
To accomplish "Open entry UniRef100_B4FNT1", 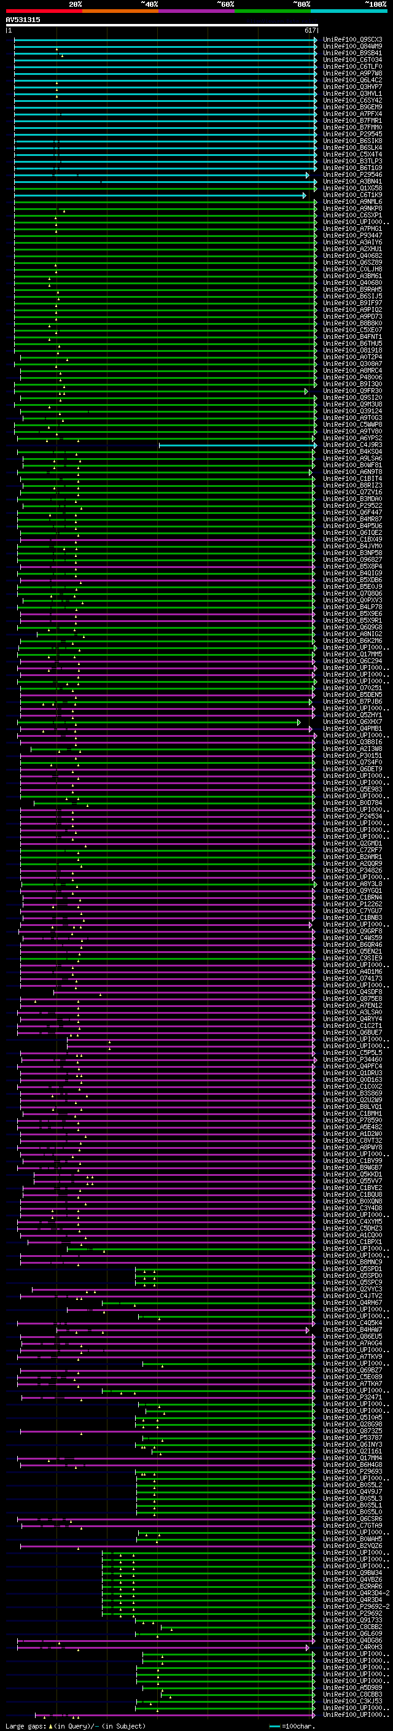I will coord(352,336).
